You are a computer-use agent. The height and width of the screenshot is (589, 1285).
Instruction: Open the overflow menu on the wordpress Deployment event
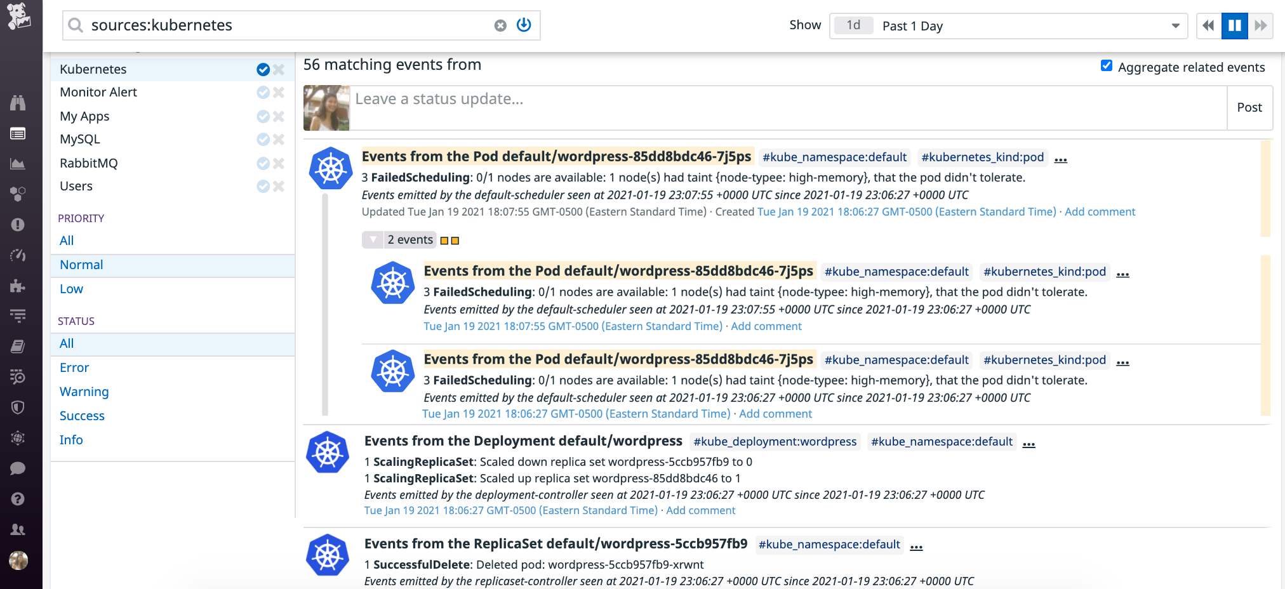coord(1029,444)
